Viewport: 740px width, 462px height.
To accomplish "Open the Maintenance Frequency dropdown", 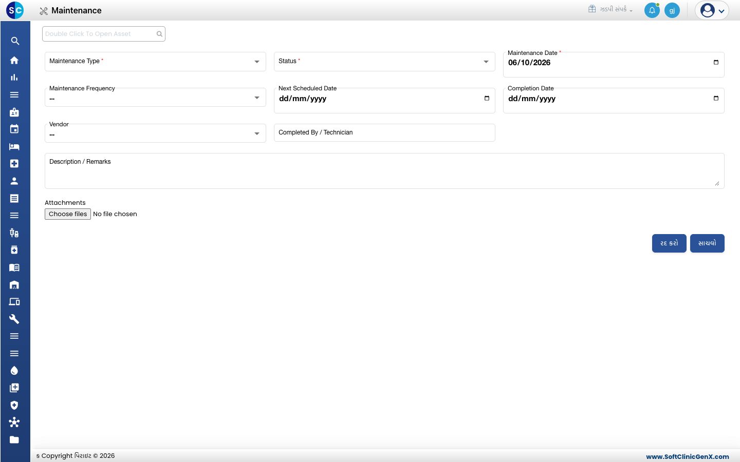I will pyautogui.click(x=155, y=98).
